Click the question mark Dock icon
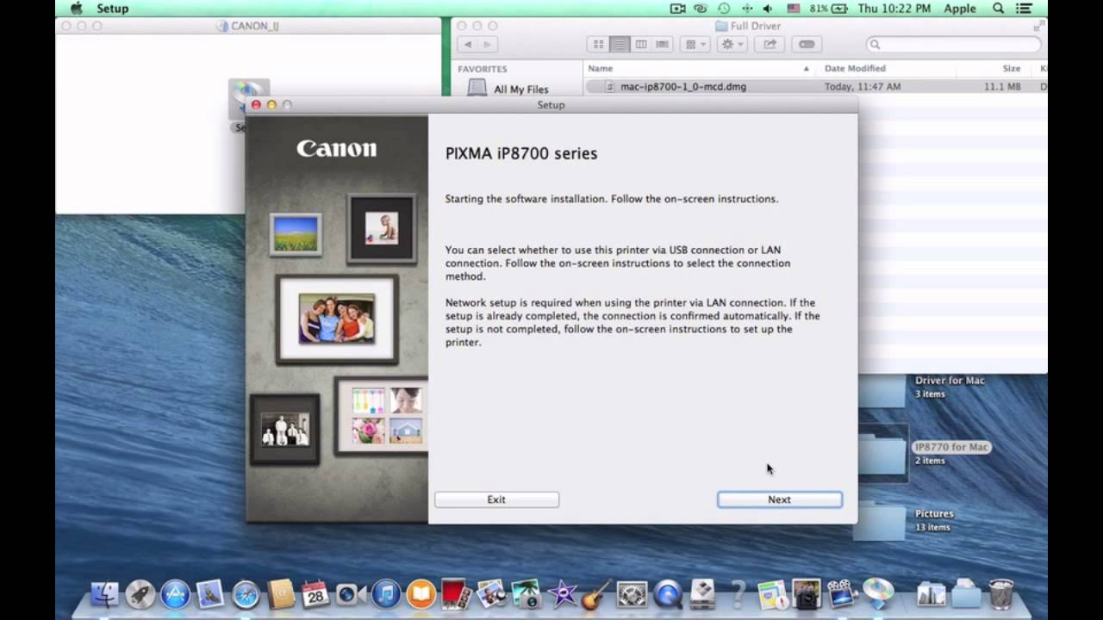The width and height of the screenshot is (1103, 620). click(738, 594)
